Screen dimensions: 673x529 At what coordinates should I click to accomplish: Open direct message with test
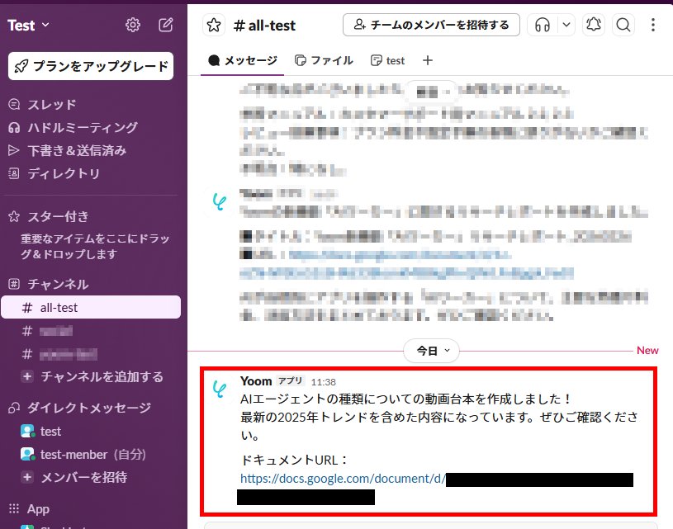tap(50, 431)
